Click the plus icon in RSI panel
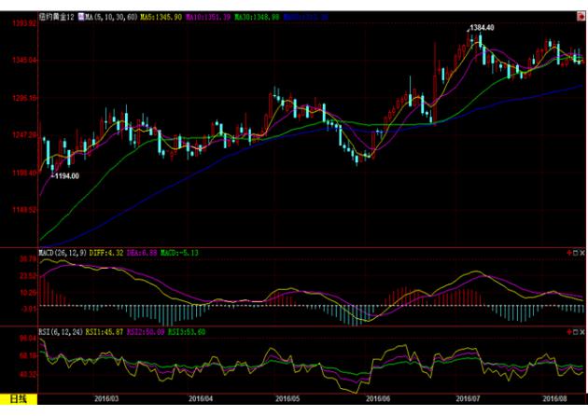The image size is (588, 416). tap(568, 330)
